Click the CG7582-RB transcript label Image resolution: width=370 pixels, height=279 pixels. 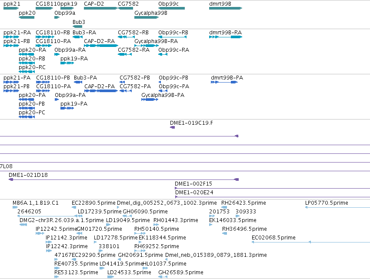coord(133,33)
